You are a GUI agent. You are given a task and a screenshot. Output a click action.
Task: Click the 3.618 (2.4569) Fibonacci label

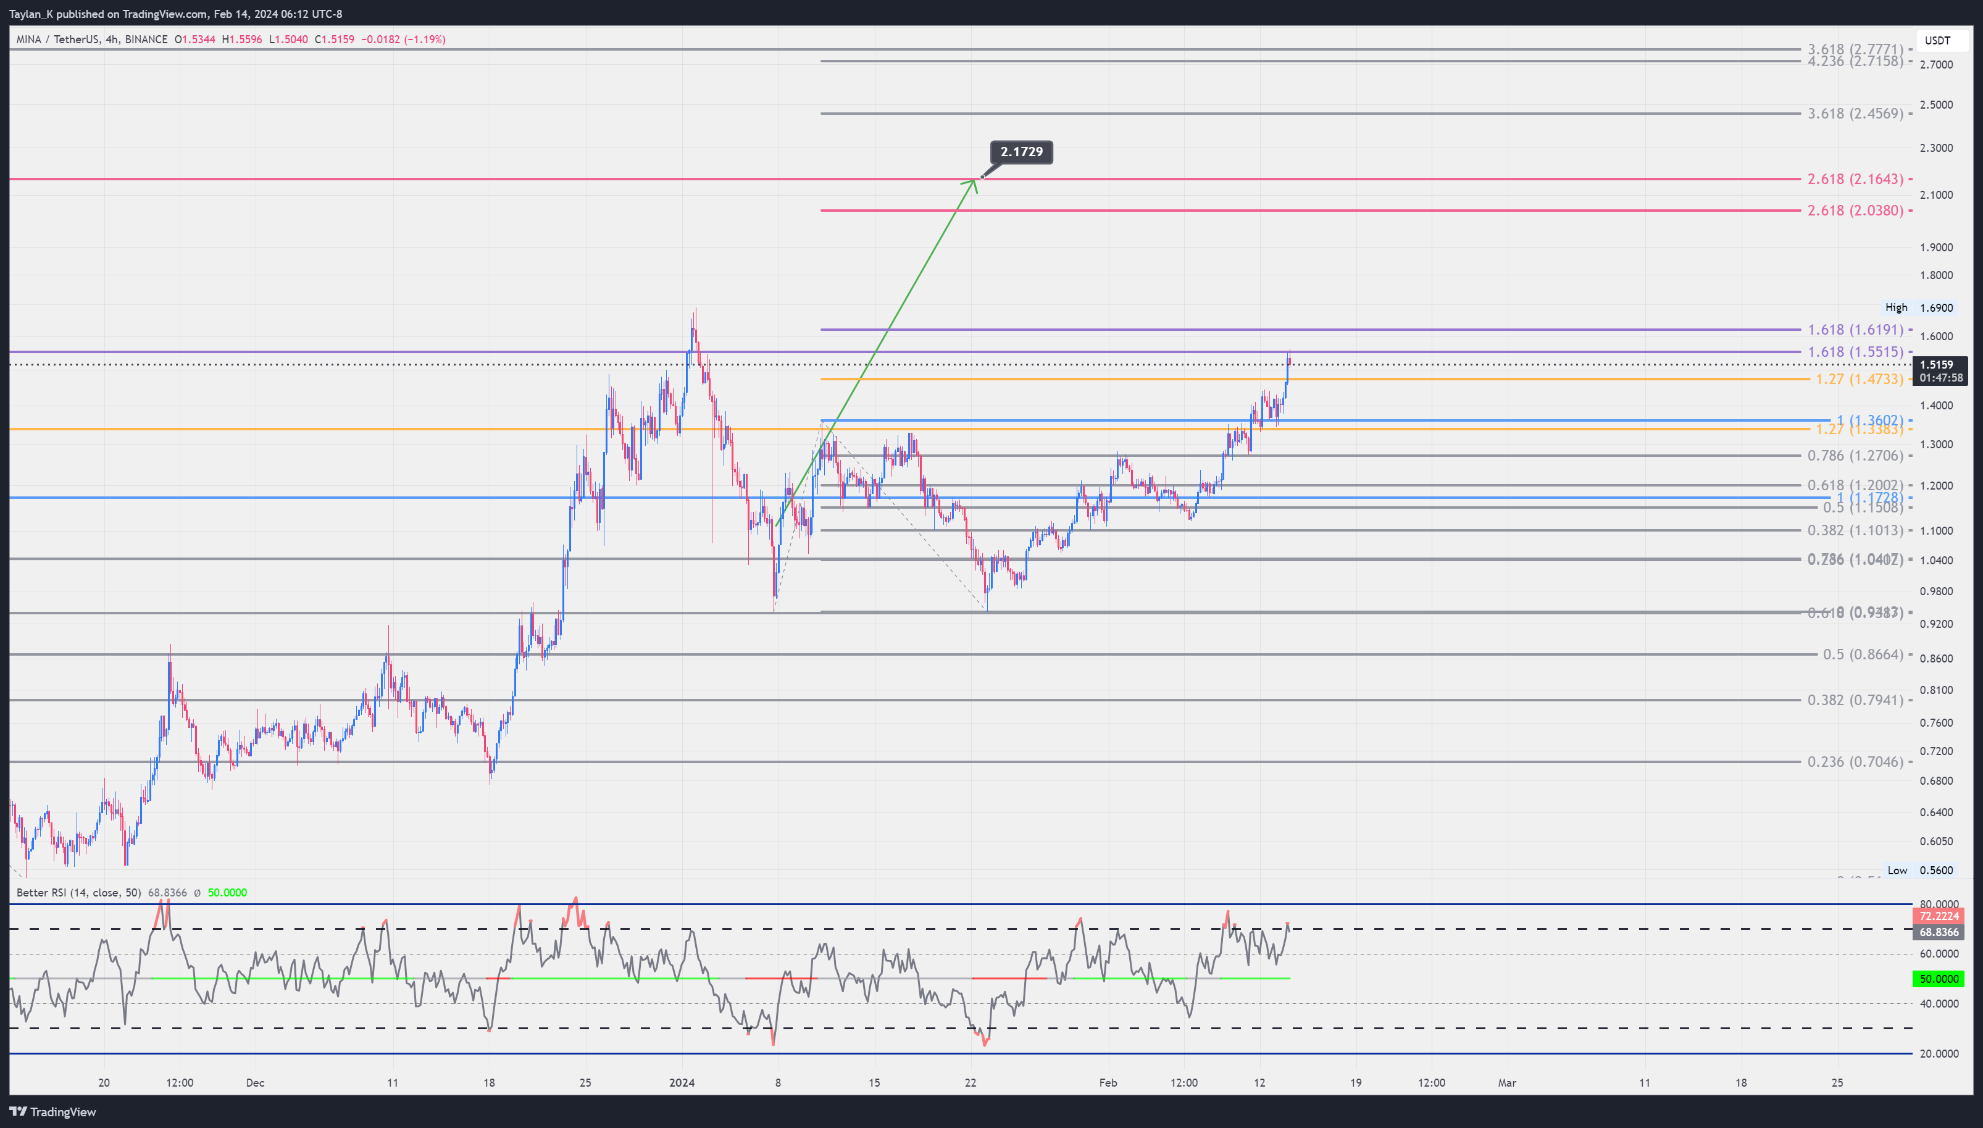coord(1855,114)
